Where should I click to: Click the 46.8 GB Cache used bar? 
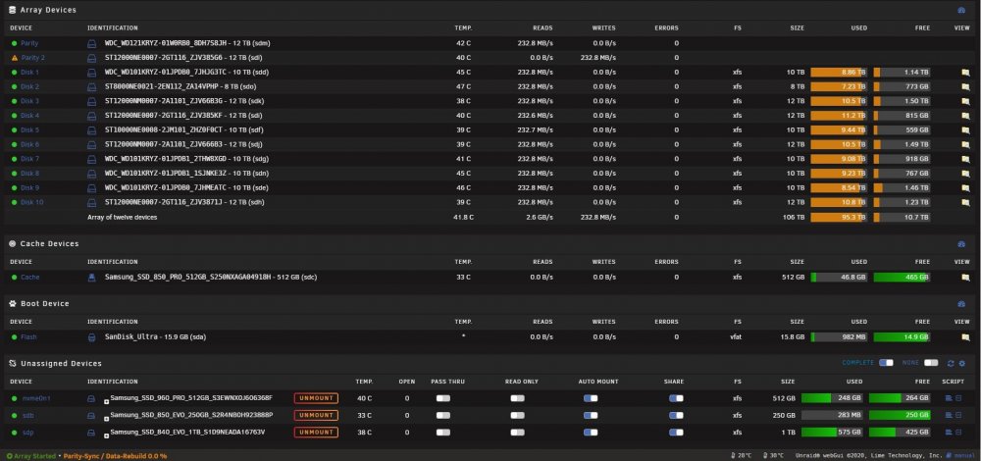[x=839, y=278]
